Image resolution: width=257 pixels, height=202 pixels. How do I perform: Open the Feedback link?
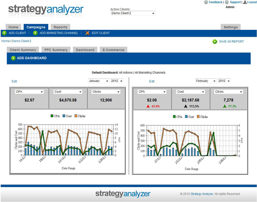(215, 2)
